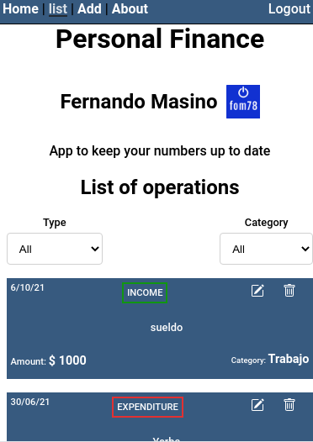The width and height of the screenshot is (313, 442).
Task: Delete the sueldo income operation
Action: point(289,291)
